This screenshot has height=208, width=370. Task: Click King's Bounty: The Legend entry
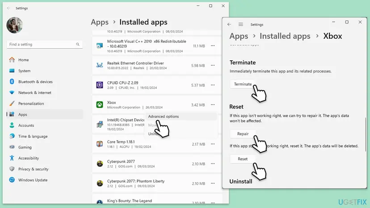(129, 201)
